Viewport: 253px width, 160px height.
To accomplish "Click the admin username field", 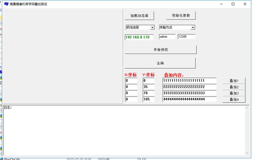I will coord(167,37).
